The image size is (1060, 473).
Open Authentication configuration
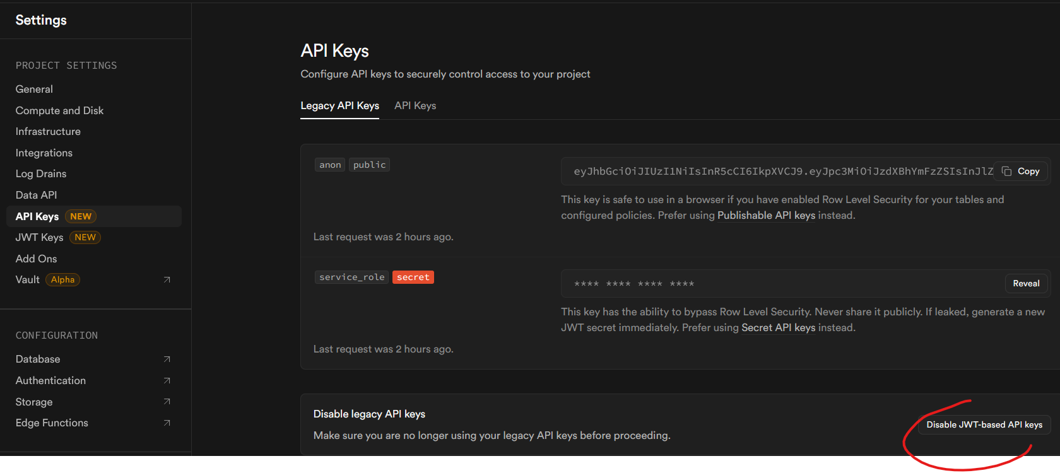[50, 380]
